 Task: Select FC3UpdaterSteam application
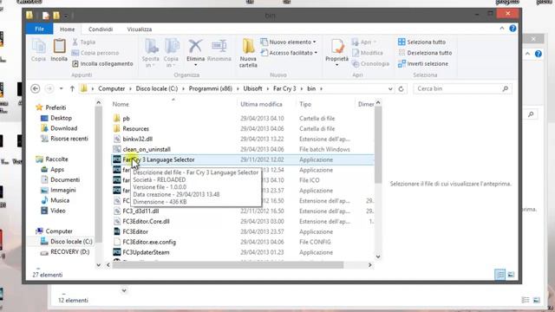pos(243,252)
